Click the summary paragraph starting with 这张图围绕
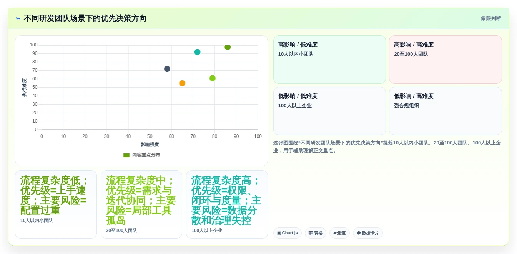 tap(387, 147)
